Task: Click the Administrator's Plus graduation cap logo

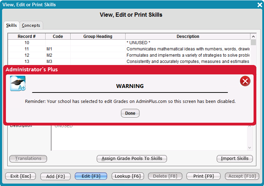Action: pyautogui.click(x=18, y=83)
